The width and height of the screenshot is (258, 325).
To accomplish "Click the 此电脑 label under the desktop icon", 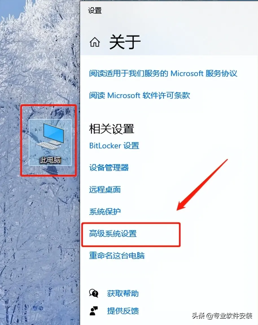I will (50, 160).
